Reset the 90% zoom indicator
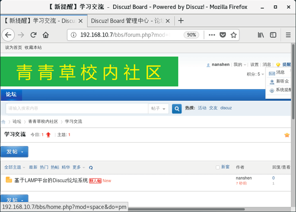 point(191,35)
